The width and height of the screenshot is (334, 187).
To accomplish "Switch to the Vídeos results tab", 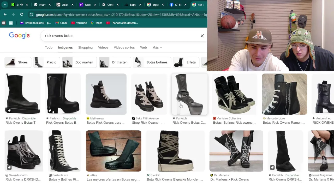I will tap(103, 48).
